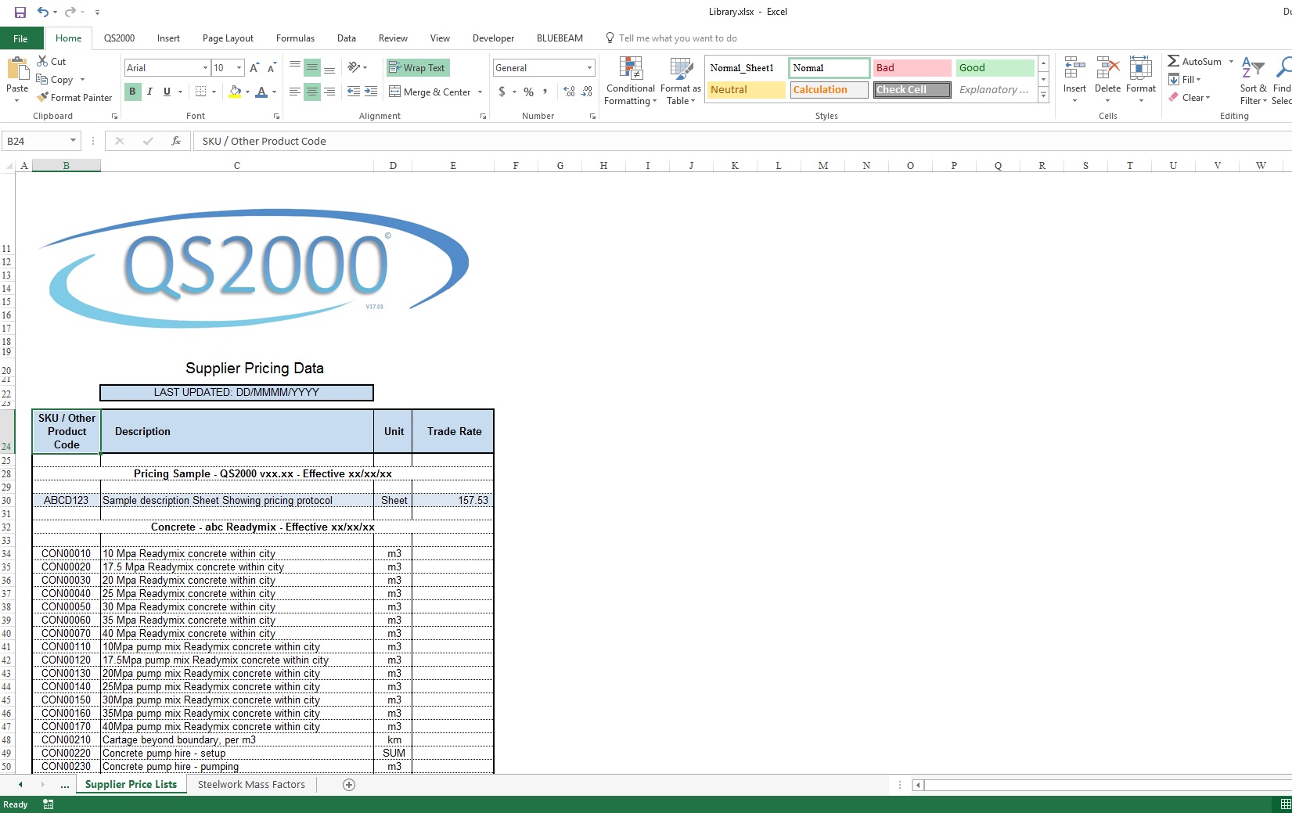Screen dimensions: 1292x813
Task: Expand the cell styles gallery
Action: tap(1043, 95)
